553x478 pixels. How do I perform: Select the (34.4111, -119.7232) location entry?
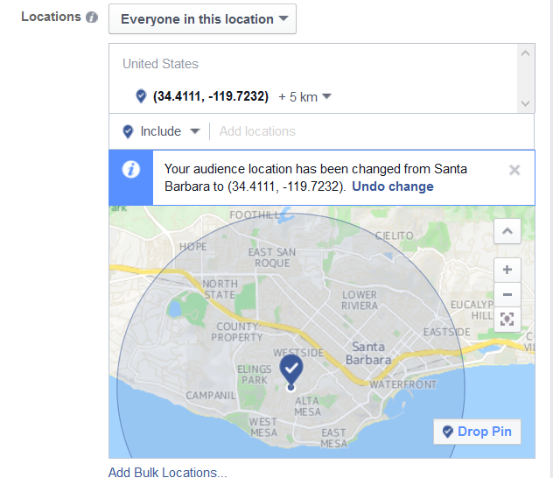coord(210,96)
